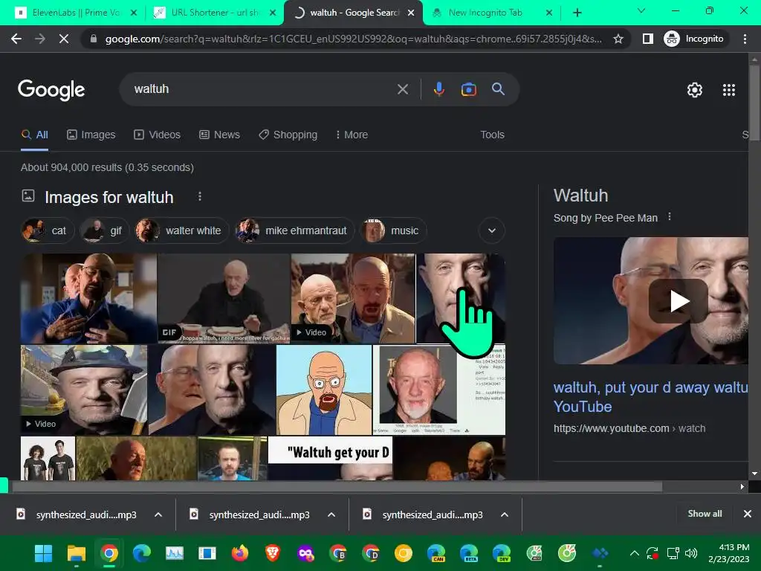Image resolution: width=761 pixels, height=571 pixels.
Task: Filter images by walter white chip
Action: pyautogui.click(x=181, y=230)
